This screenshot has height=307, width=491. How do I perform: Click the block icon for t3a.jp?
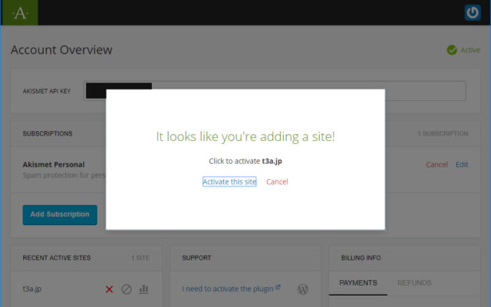point(126,289)
